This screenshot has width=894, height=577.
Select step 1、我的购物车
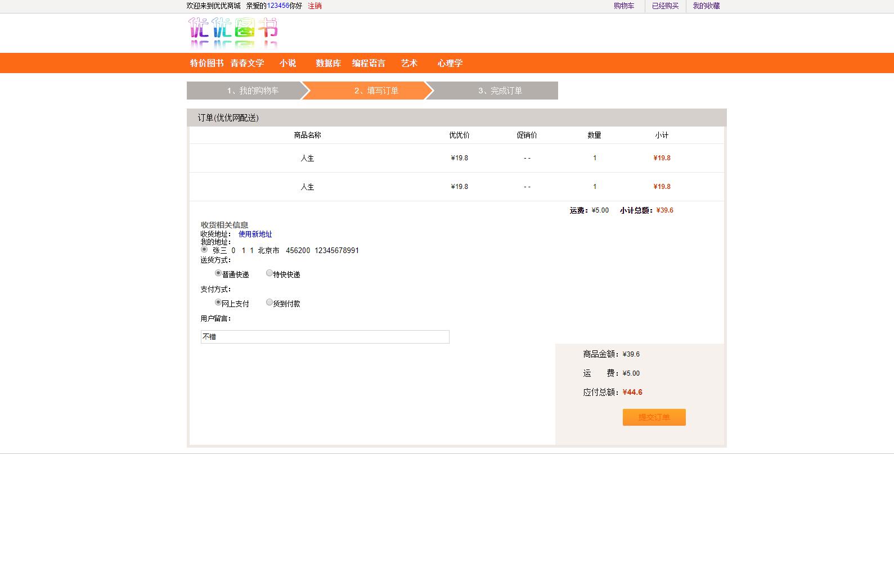(249, 91)
